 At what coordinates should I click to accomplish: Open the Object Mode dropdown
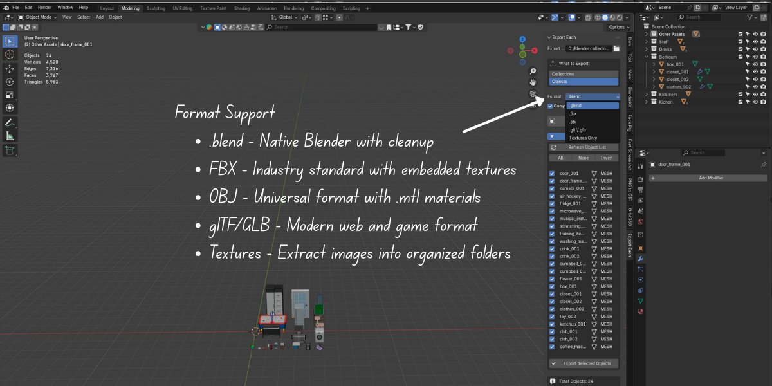(x=40, y=17)
